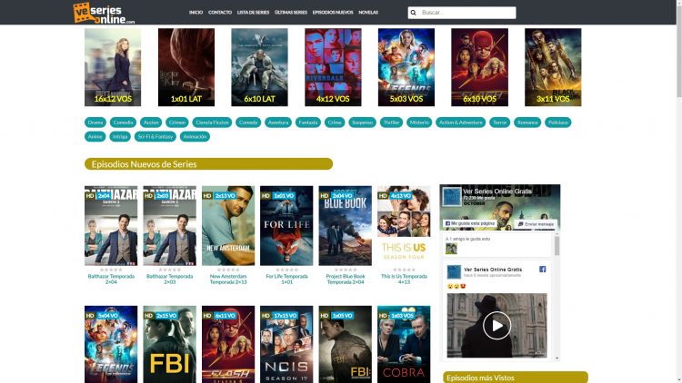
Task: Select the Comedy genre tag
Action: pos(248,123)
